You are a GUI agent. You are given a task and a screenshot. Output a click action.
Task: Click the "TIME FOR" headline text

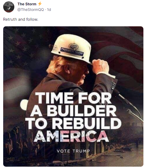click(x=73, y=98)
